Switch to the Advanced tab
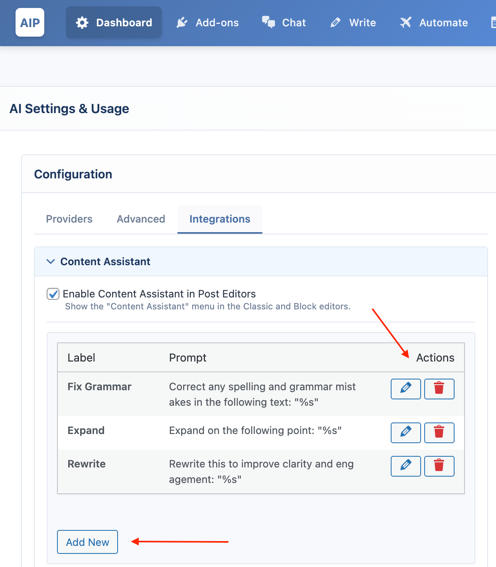Screen dimensions: 496x567 click(x=141, y=219)
